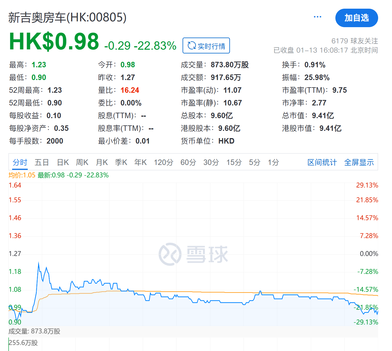The image size is (392, 351).
Task: Switch to the 年K yearly tab
Action: pos(140,162)
